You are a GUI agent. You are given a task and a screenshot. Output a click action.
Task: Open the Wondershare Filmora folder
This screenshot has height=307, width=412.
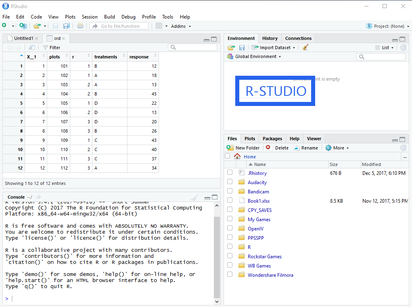tap(270, 275)
